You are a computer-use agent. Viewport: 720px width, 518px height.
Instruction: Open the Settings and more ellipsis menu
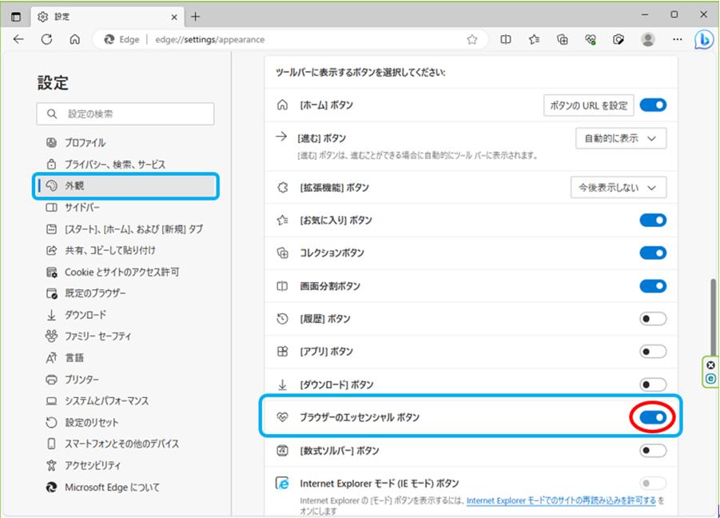678,39
